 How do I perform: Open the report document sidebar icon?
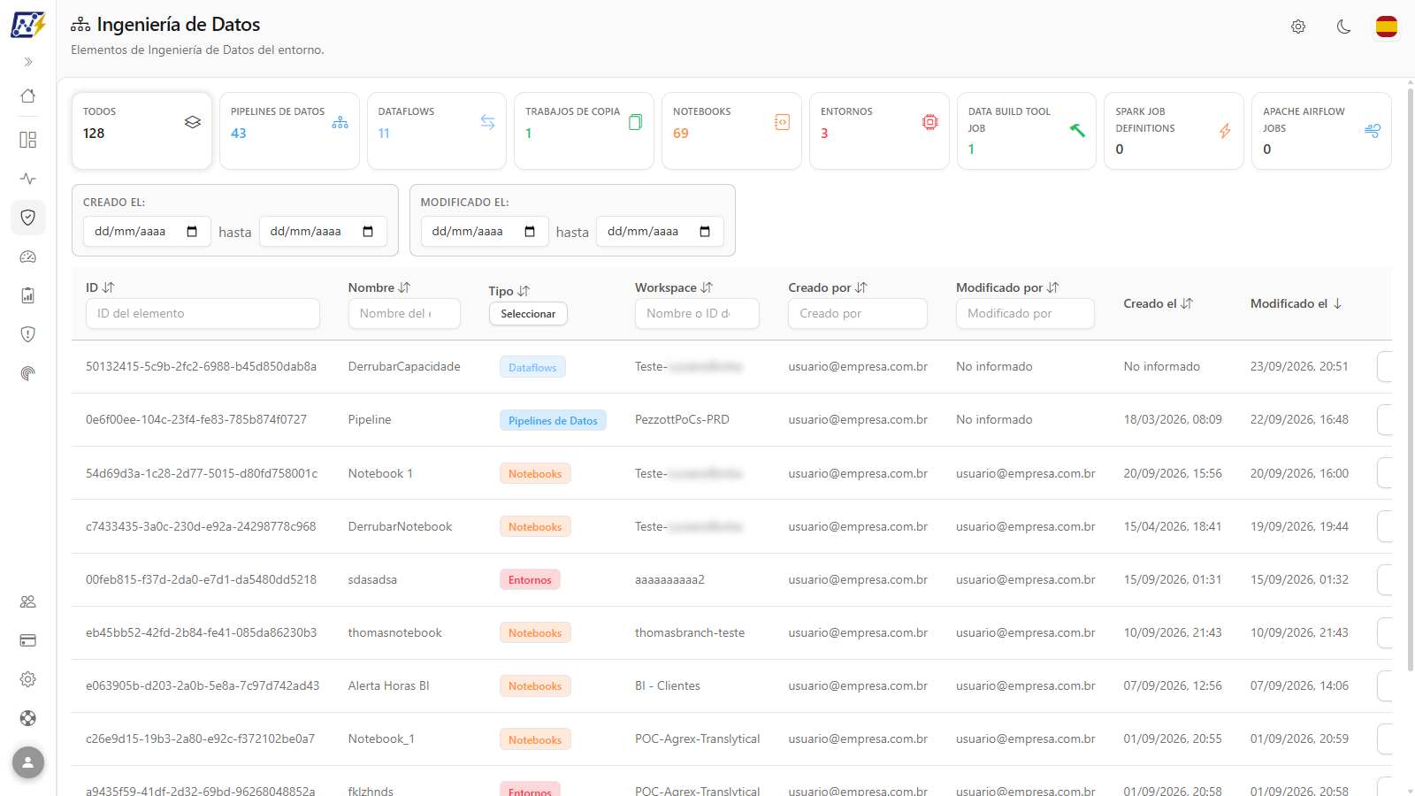tap(28, 295)
